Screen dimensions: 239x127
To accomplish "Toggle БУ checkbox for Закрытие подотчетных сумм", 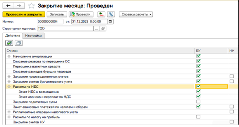I will [198, 102].
